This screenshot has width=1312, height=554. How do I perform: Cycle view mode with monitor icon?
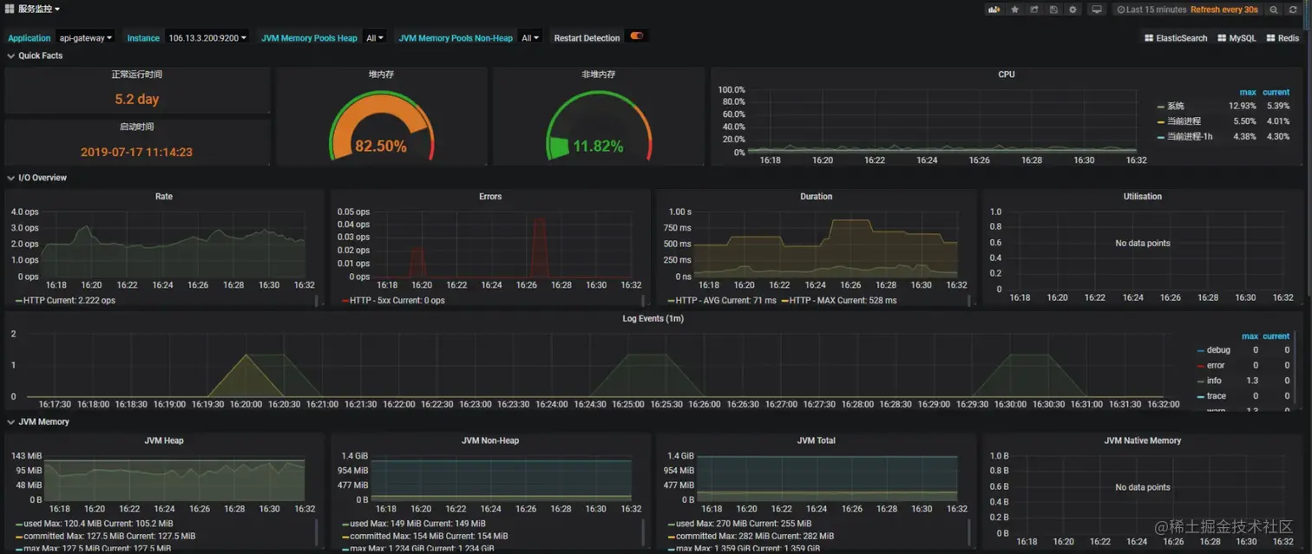pos(1097,10)
